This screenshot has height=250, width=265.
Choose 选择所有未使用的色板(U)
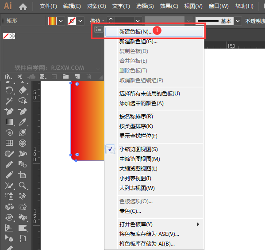pyautogui.click(x=154, y=94)
